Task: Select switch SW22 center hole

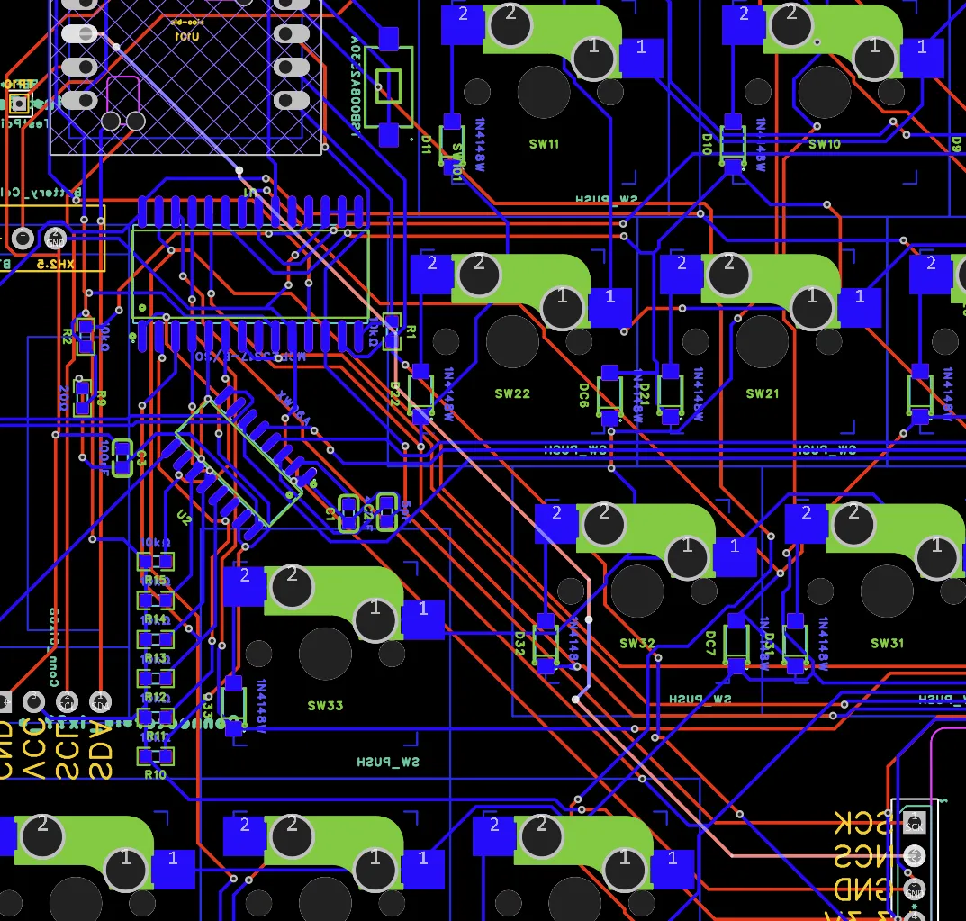Action: pyautogui.click(x=512, y=342)
